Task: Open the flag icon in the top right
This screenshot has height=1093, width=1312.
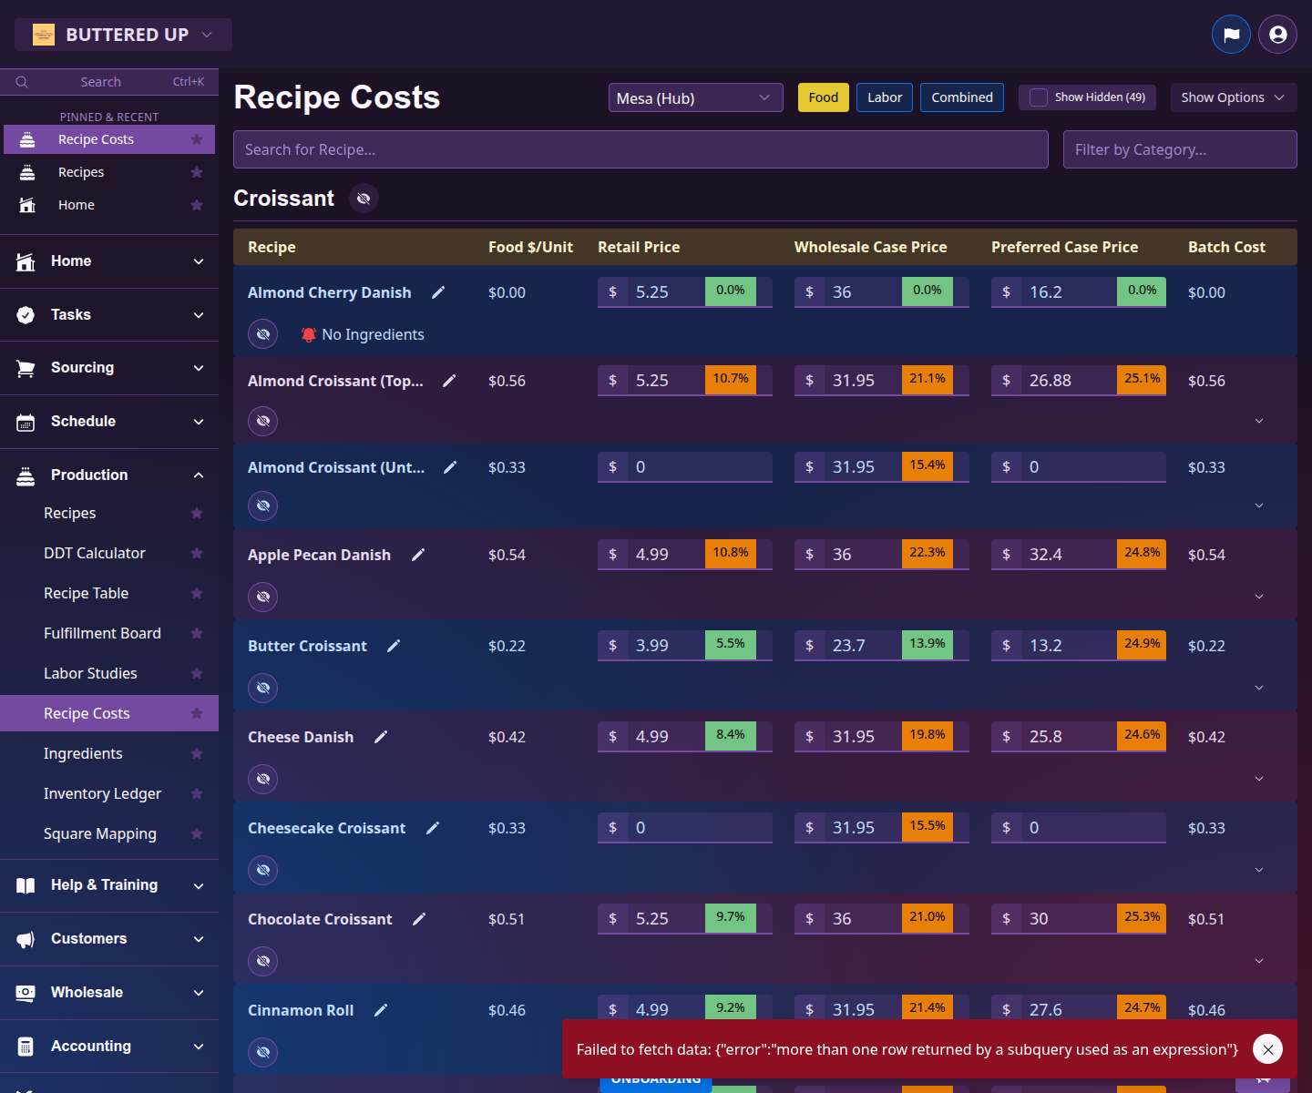Action: (1231, 34)
